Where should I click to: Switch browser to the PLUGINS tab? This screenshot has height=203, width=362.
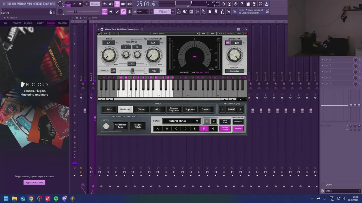28,23
